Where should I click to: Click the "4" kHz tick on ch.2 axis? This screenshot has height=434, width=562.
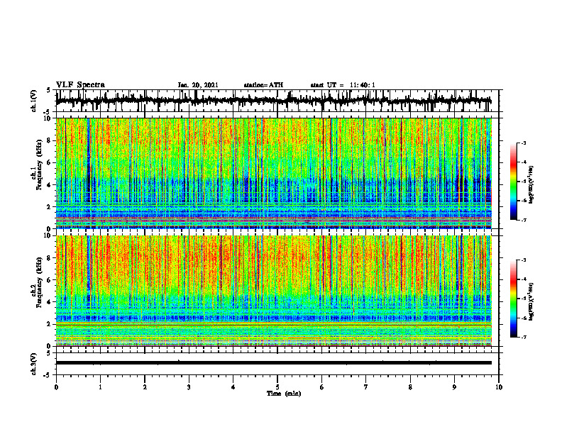tap(49, 302)
